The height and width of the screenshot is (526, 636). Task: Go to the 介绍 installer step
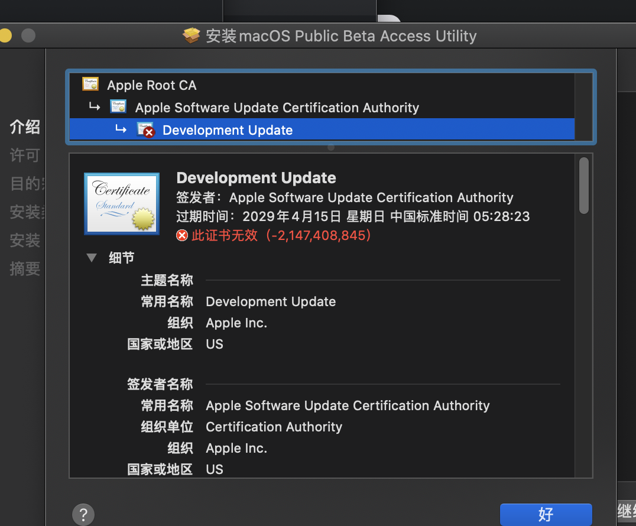[x=25, y=126]
